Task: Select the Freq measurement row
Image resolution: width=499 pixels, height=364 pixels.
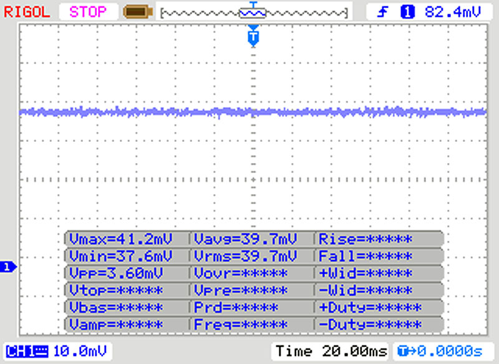Action: coord(241,324)
